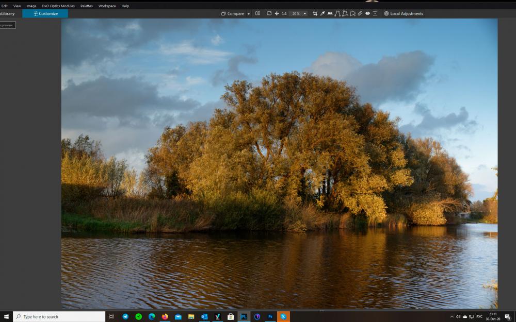516x322 pixels.
Task: Open the Palettes menu
Action: click(87, 6)
